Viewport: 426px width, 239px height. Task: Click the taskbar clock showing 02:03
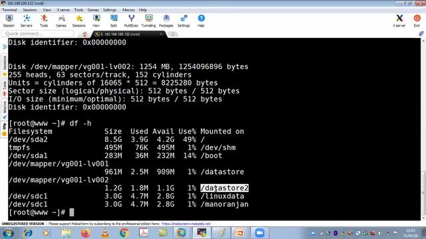(411, 233)
